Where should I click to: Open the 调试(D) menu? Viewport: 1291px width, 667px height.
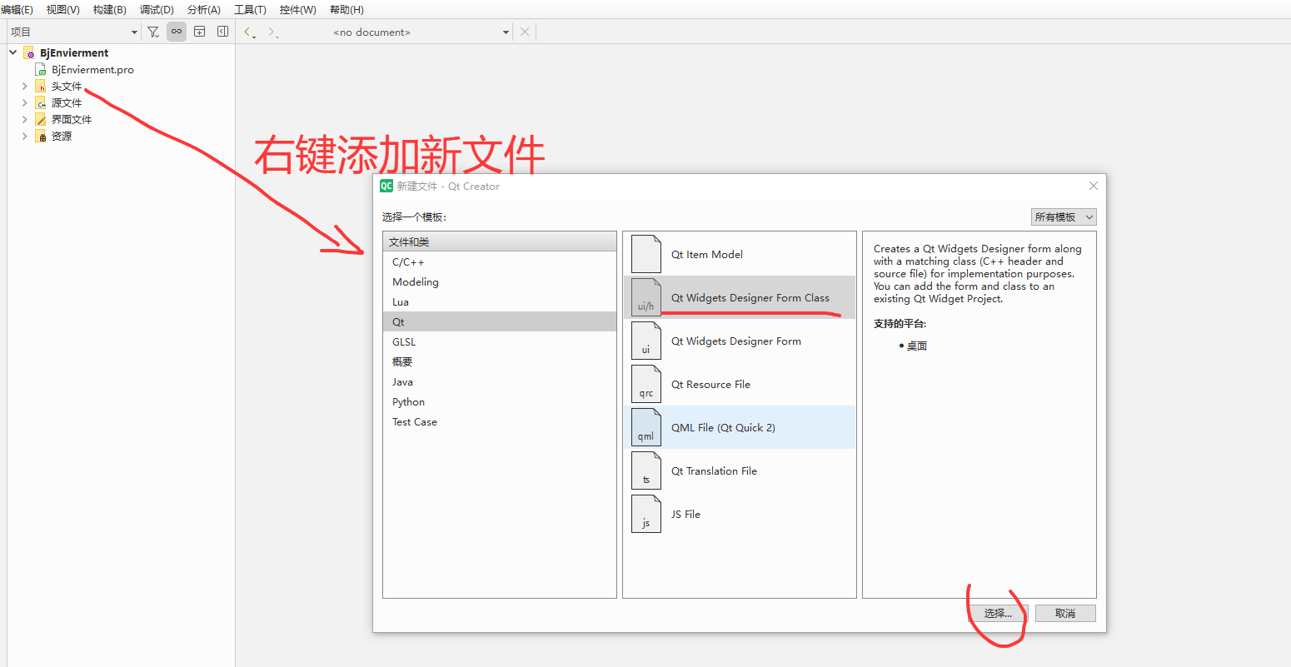(x=157, y=9)
